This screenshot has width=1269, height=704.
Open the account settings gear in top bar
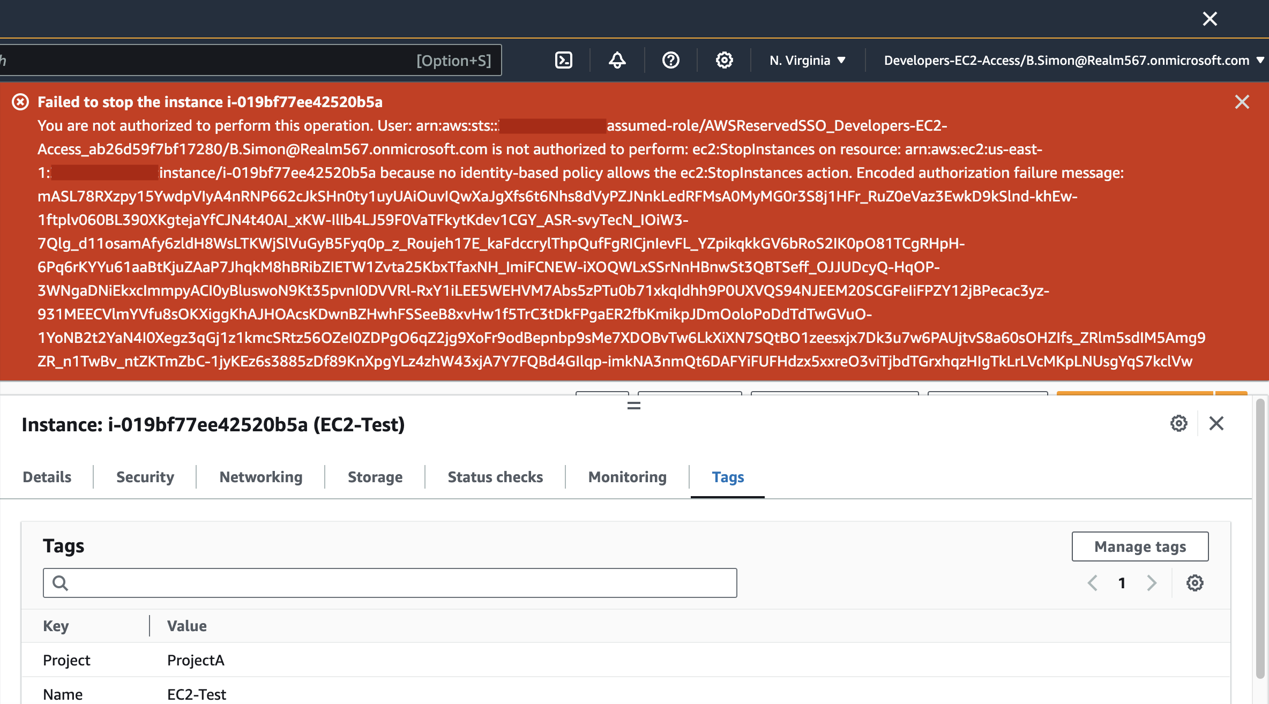725,60
